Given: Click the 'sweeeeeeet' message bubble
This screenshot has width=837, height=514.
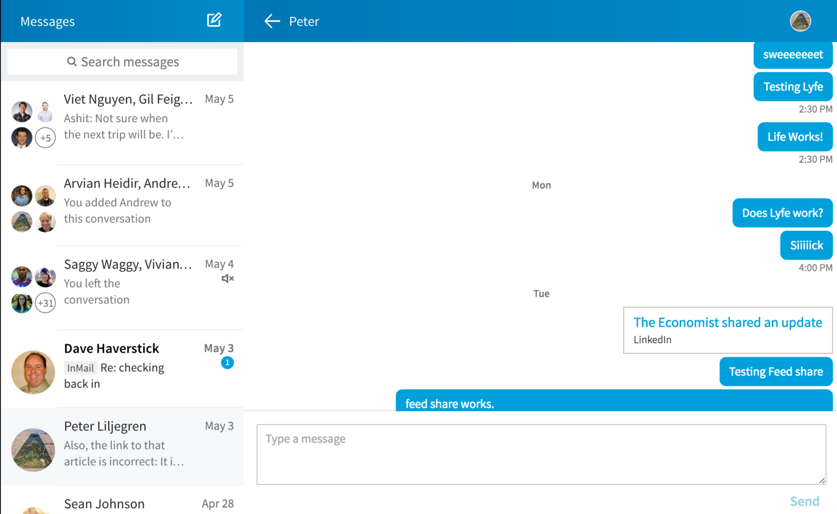Looking at the screenshot, I should pos(793,55).
